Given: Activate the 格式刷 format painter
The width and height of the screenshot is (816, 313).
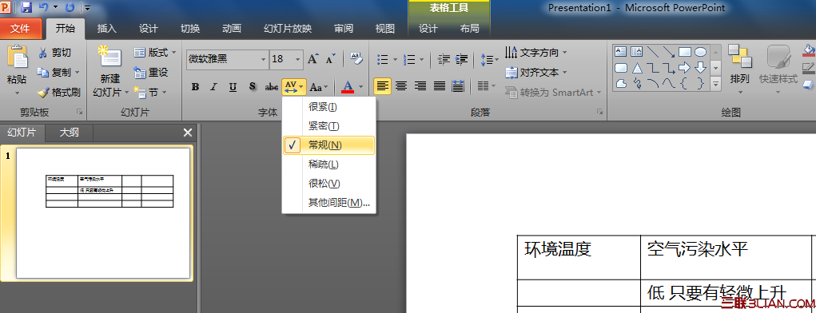Looking at the screenshot, I should (x=59, y=93).
